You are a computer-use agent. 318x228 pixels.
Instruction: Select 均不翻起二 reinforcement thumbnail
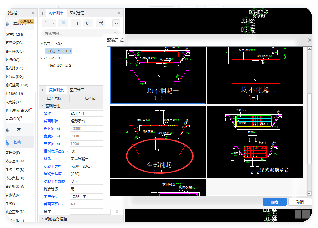(255, 75)
